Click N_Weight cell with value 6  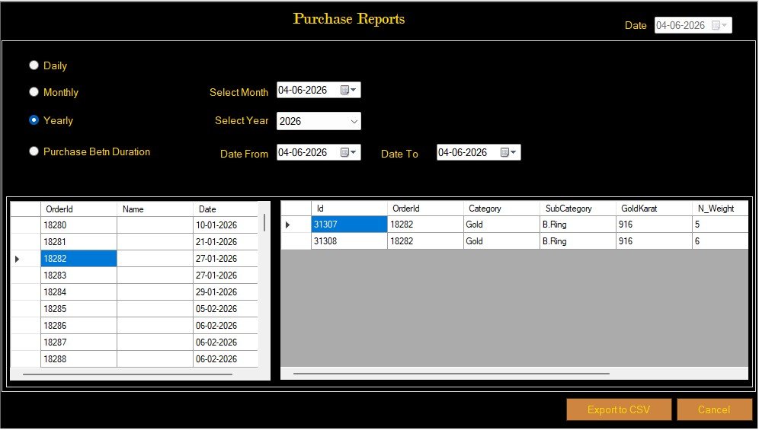click(720, 241)
